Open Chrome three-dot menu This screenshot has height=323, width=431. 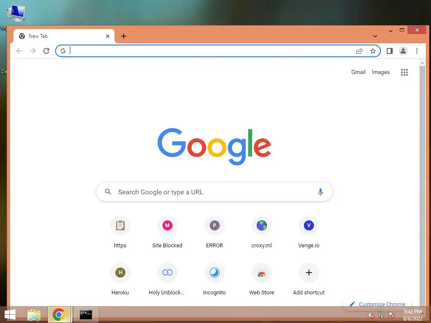tap(417, 51)
